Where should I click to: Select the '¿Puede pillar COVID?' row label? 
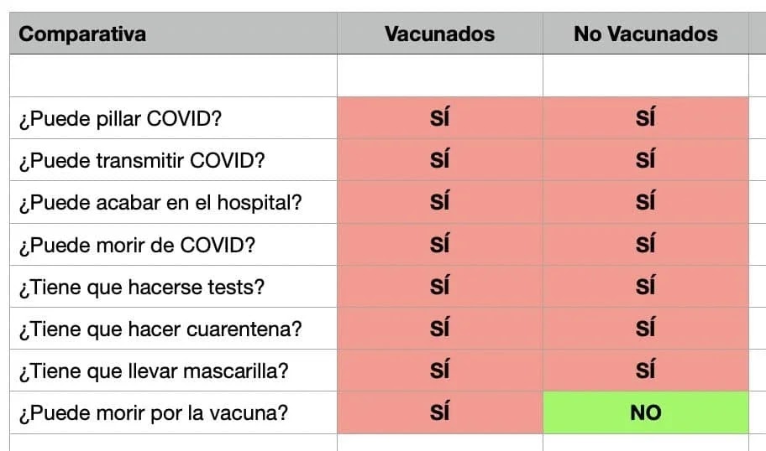tap(173, 118)
